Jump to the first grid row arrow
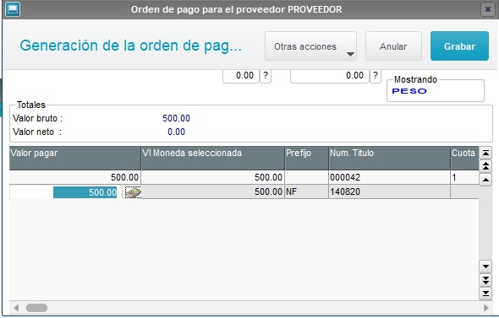 click(485, 153)
